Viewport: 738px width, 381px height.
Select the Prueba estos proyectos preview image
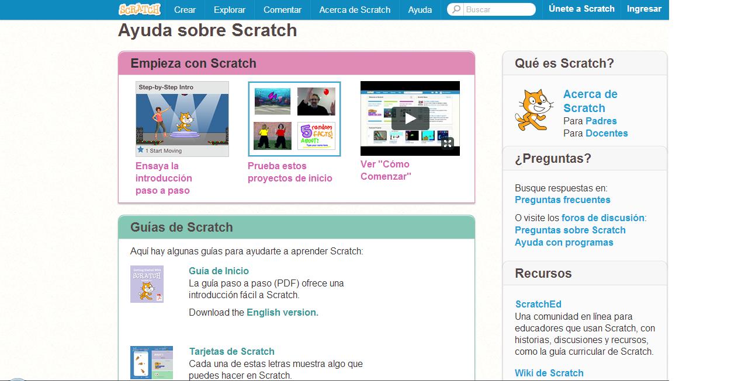click(294, 119)
